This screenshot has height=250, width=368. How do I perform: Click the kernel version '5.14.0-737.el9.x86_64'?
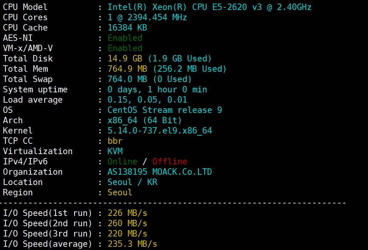click(x=159, y=131)
